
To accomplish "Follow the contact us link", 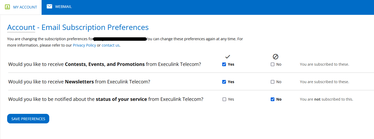I will point(110,45).
